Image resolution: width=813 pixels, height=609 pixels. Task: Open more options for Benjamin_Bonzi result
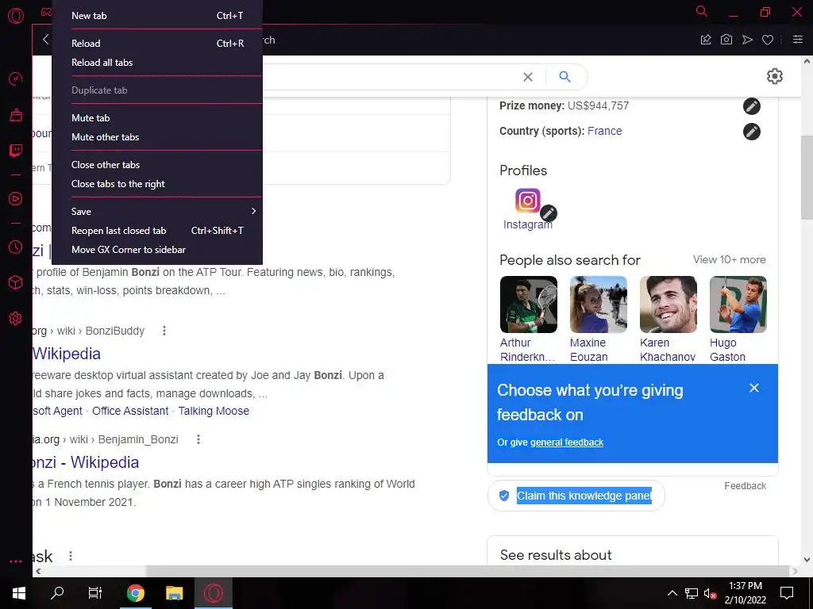pos(198,439)
